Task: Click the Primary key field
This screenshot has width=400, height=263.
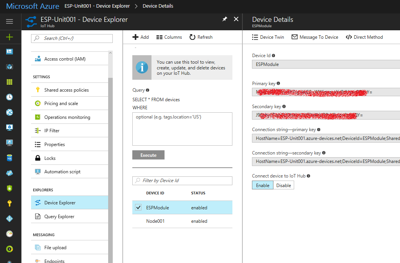Action: [x=326, y=92]
